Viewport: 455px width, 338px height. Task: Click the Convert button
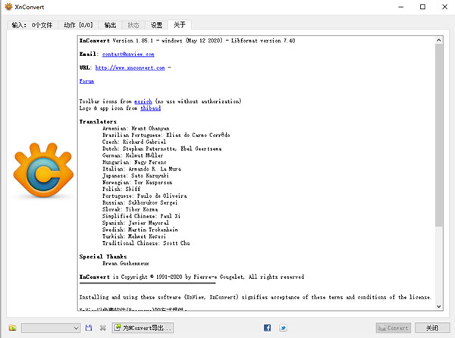pos(393,328)
